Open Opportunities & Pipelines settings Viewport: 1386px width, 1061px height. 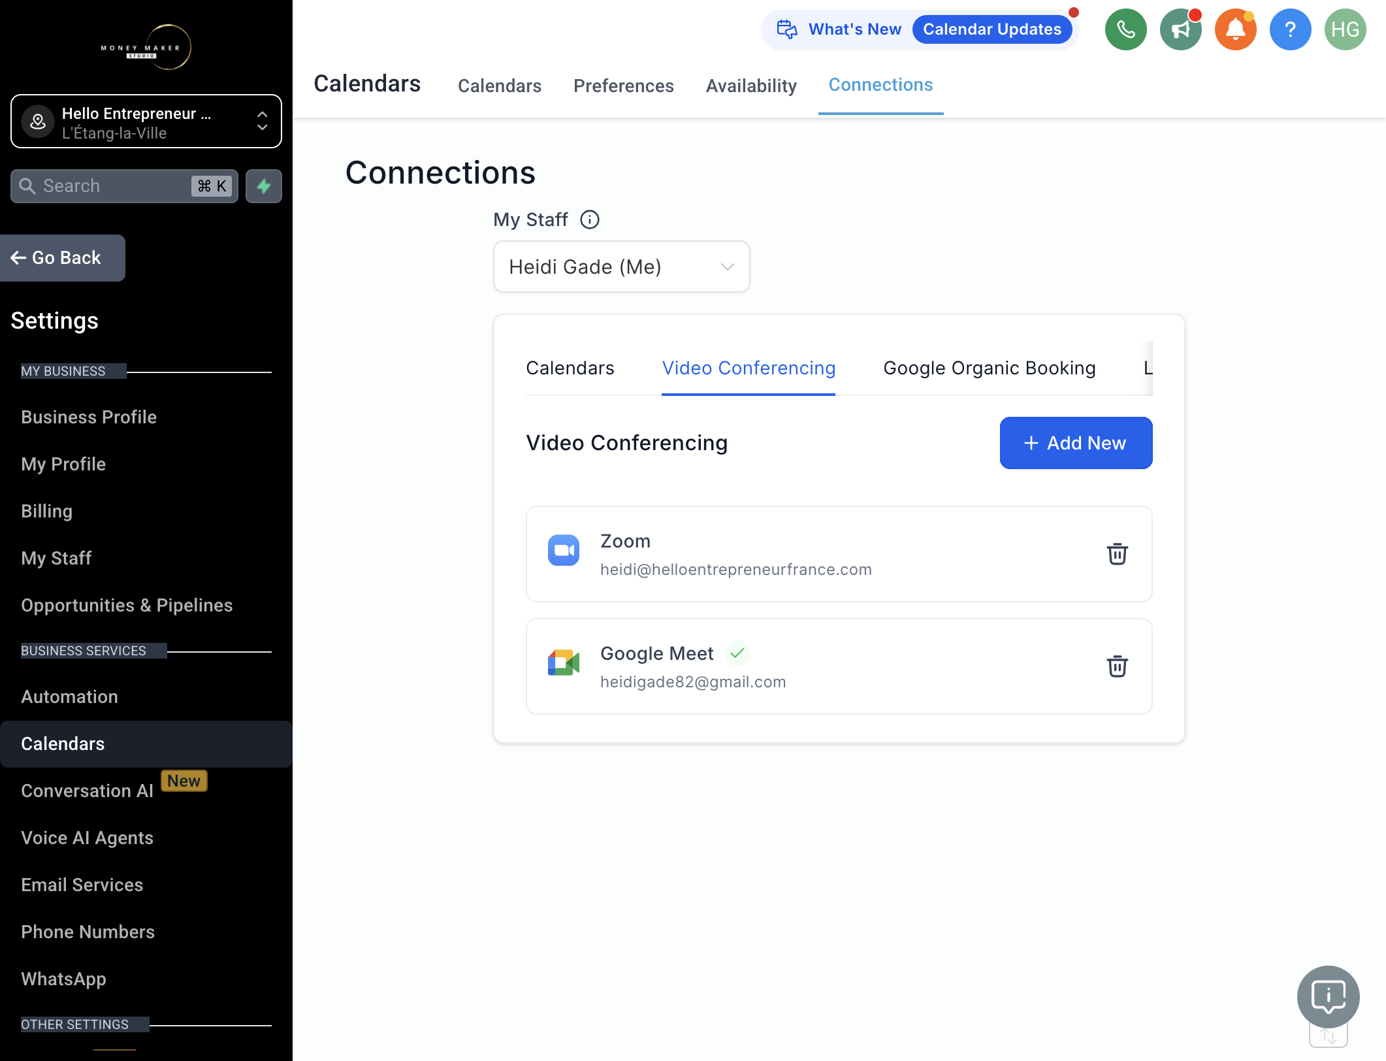click(127, 606)
